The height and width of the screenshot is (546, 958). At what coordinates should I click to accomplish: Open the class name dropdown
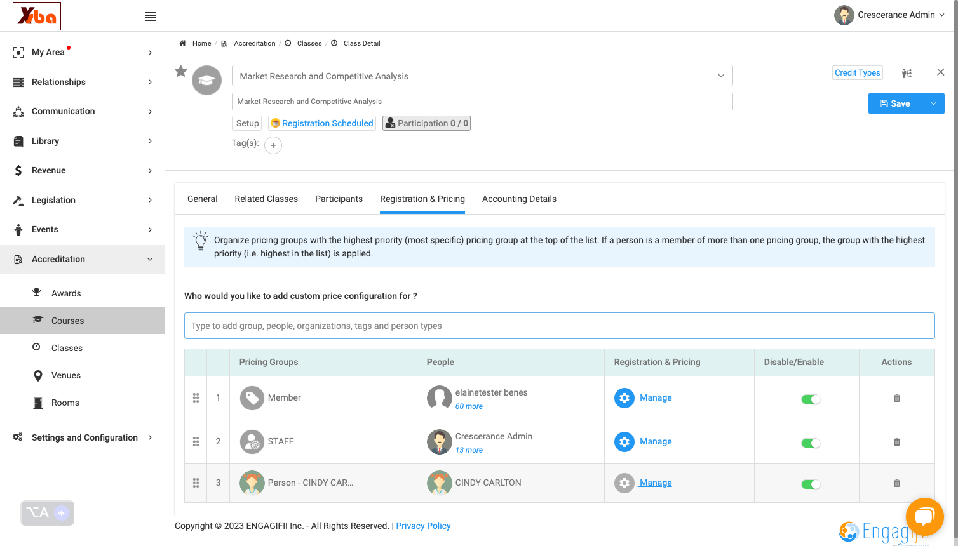tap(482, 76)
